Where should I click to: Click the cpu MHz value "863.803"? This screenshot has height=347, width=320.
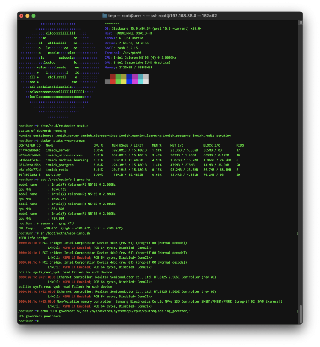(x=58, y=209)
